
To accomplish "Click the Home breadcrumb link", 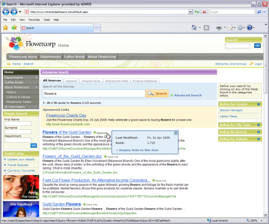I will click(16, 64).
